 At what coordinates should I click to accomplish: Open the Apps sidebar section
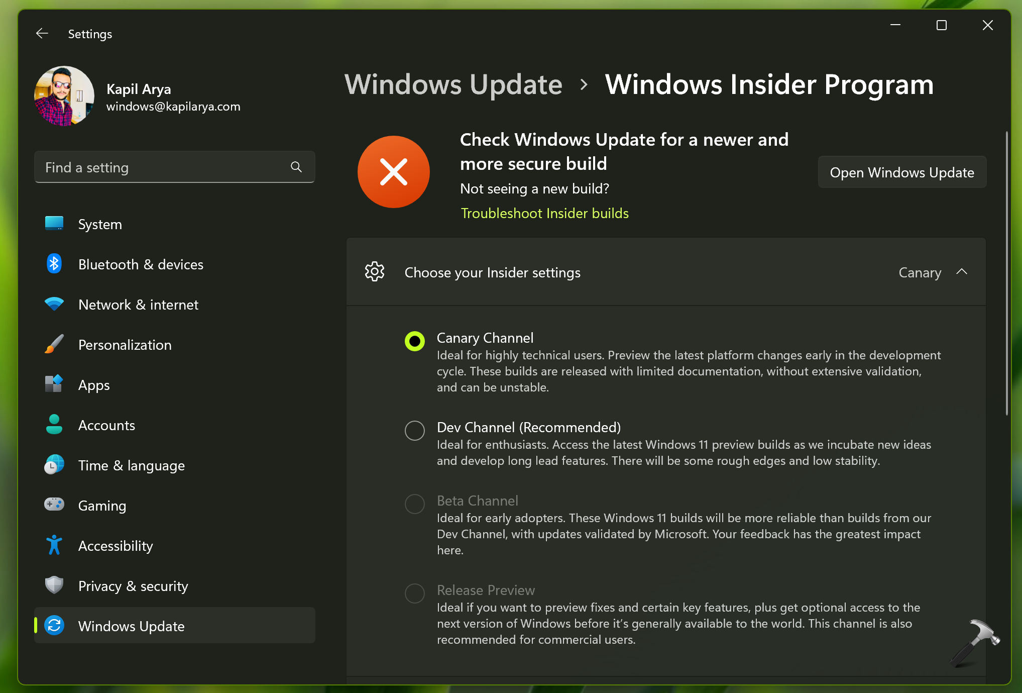click(94, 385)
